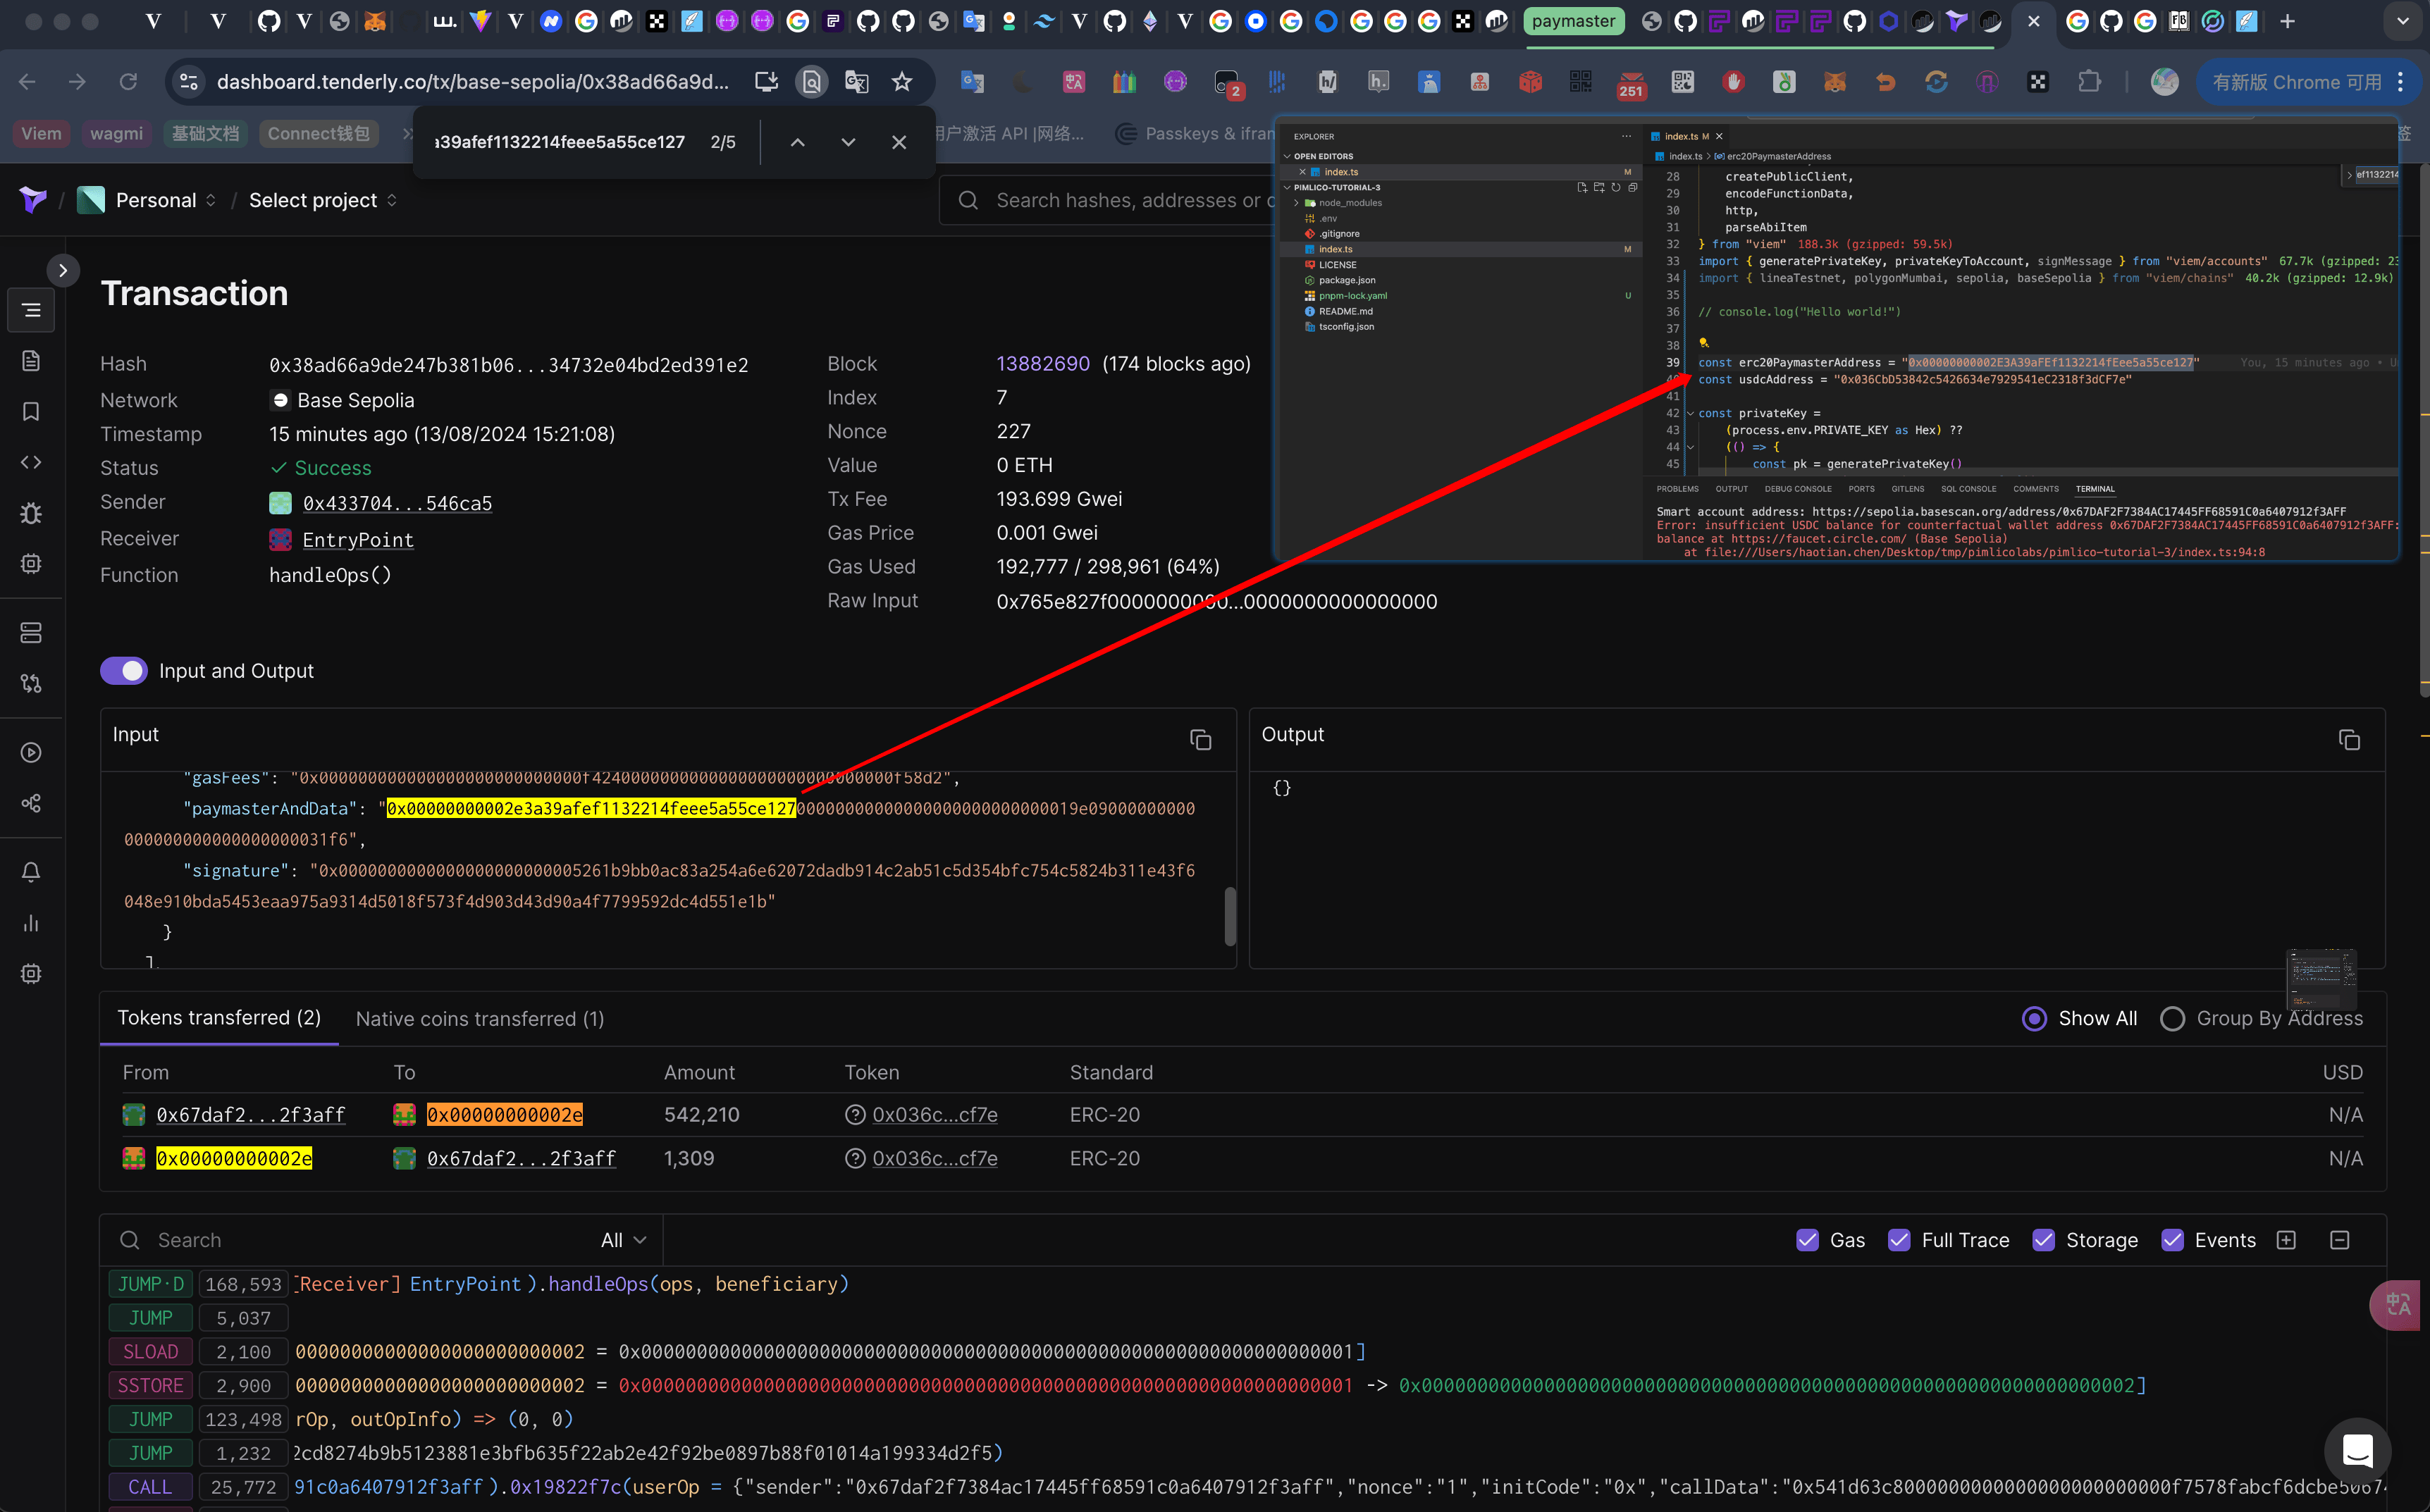The image size is (2430, 1512).
Task: Open the server stack icon in sidebar
Action: [x=31, y=633]
